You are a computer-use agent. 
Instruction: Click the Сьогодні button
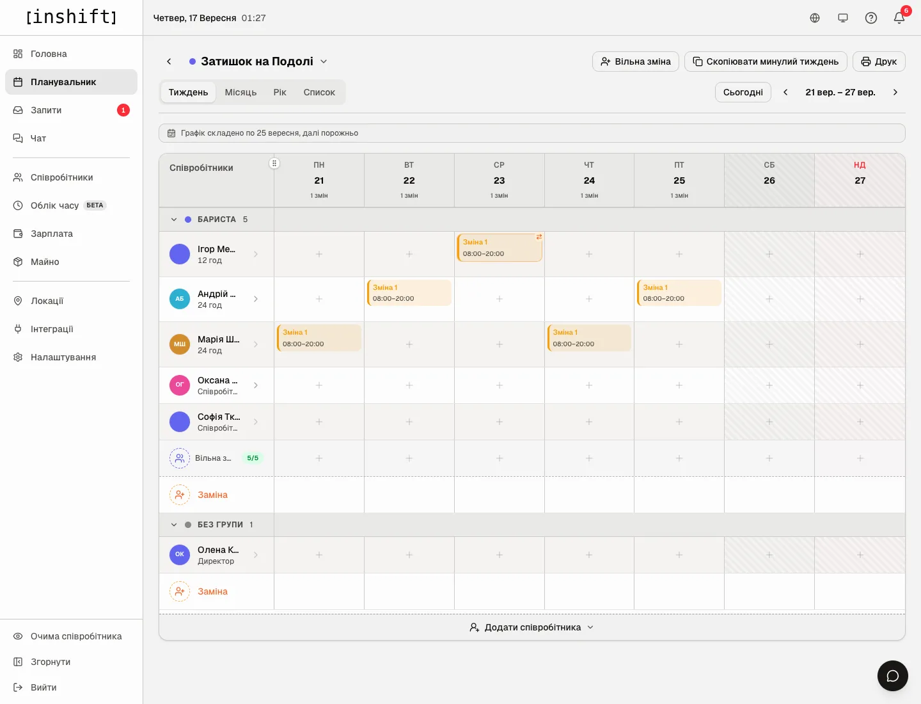coord(743,92)
